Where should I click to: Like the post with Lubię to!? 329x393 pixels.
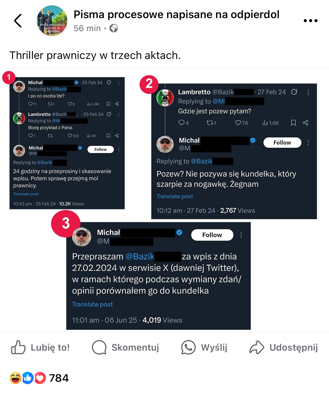pos(40,347)
